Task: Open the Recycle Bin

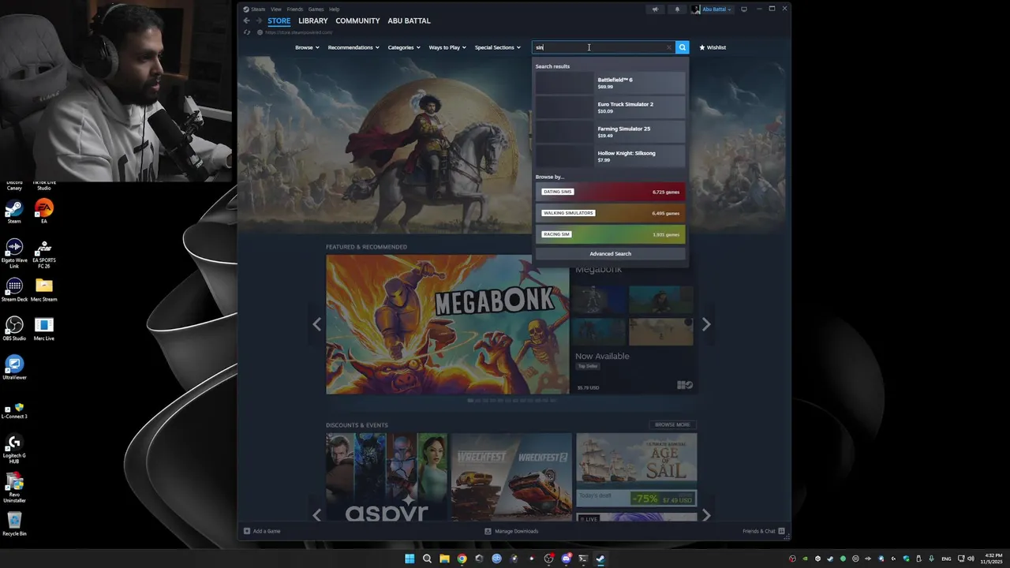Action: coord(14,525)
